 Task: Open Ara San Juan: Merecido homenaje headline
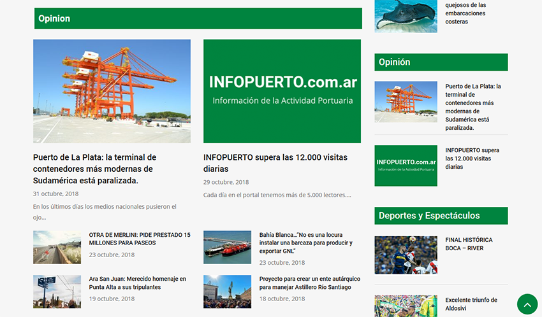tap(138, 283)
